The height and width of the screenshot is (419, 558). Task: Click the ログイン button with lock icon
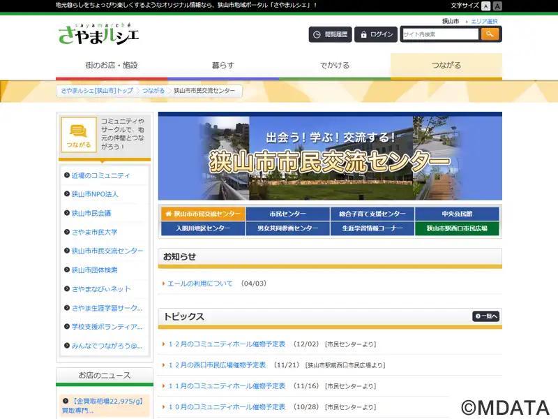click(375, 34)
